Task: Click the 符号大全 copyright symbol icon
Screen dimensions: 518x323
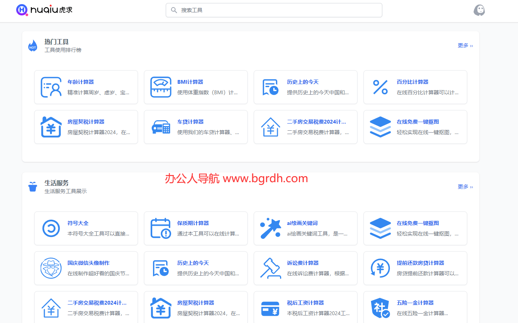Action: 51,228
